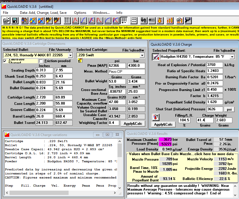Click the Charge variations window icon
The width and height of the screenshot is (239, 199).
pos(7,135)
